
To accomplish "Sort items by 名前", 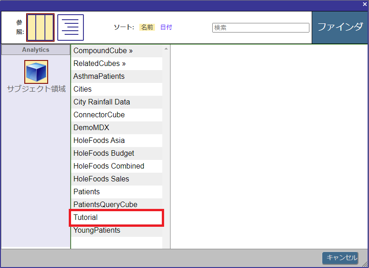I will click(x=147, y=27).
